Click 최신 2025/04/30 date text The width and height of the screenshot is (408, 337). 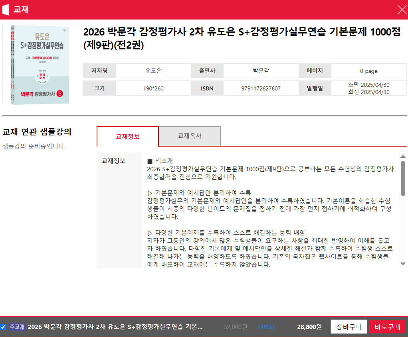click(369, 92)
